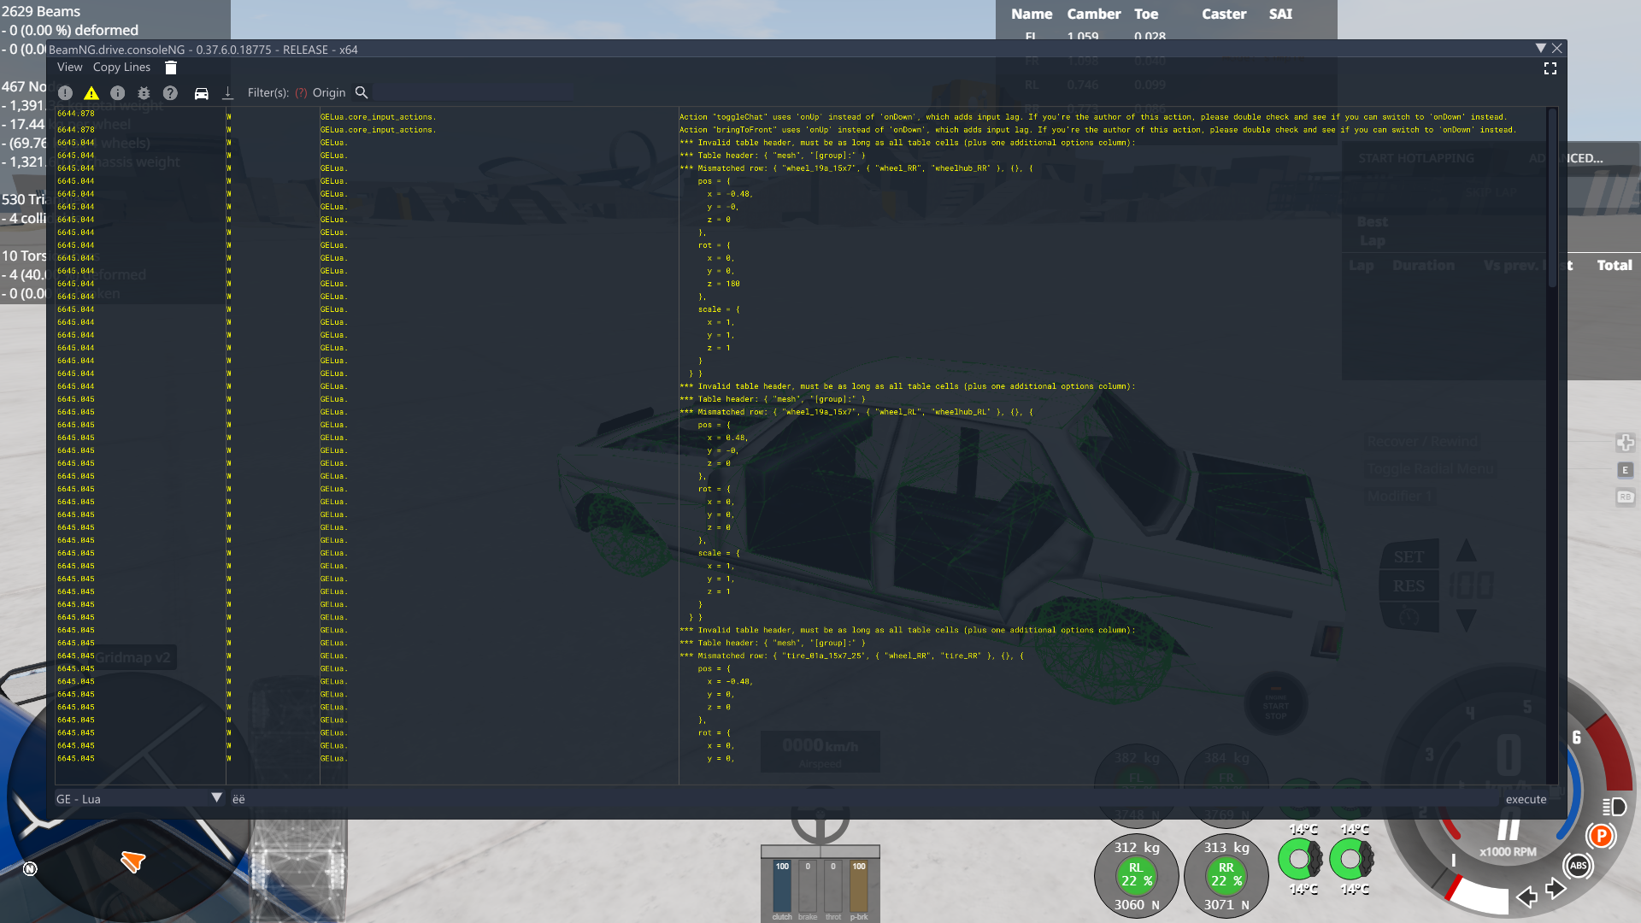Image resolution: width=1641 pixels, height=923 pixels.
Task: Expand the console to fullscreen
Action: pos(1550,68)
